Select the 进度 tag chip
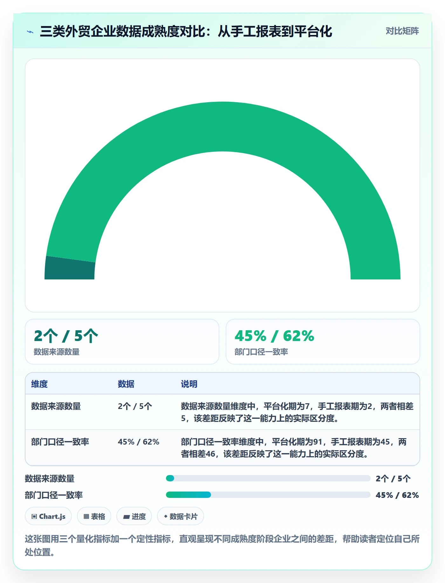Screen dimensions: 445x583 tap(134, 516)
